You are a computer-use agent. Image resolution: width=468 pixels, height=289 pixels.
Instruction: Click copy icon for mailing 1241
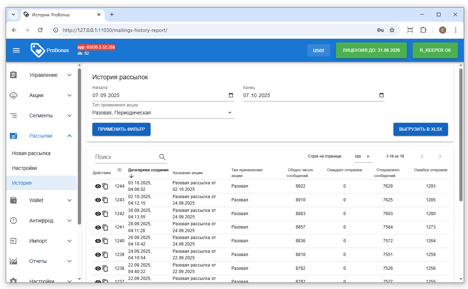click(x=105, y=227)
